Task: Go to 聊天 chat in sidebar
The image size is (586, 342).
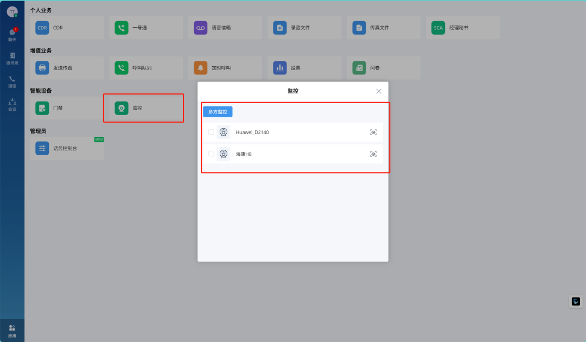Action: coord(12,35)
